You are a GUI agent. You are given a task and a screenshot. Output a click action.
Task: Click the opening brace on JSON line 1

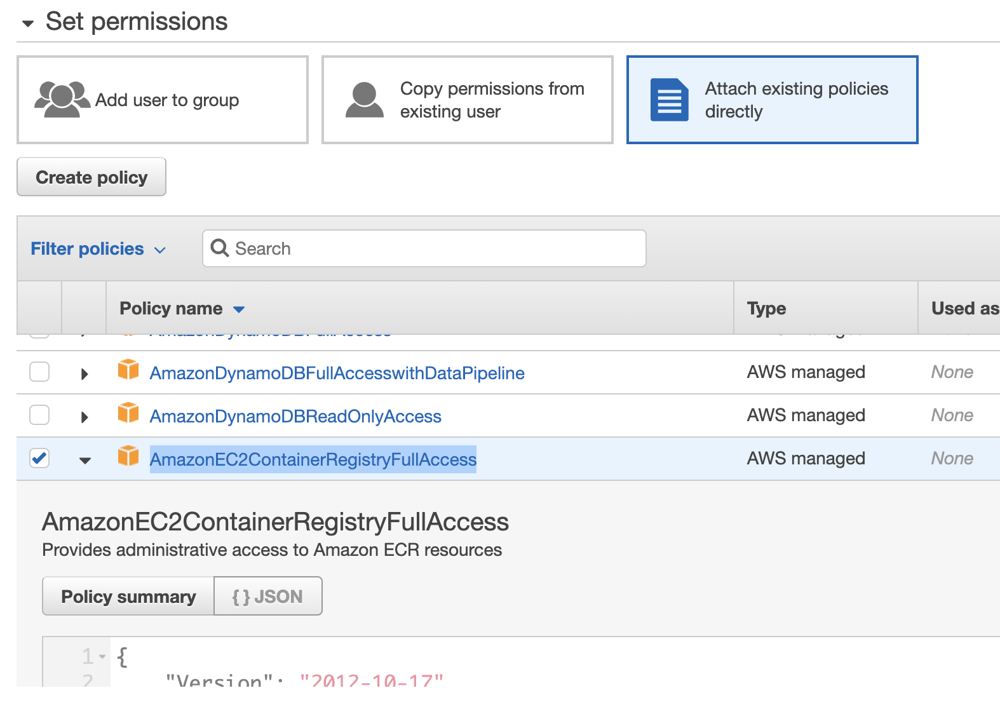122,657
